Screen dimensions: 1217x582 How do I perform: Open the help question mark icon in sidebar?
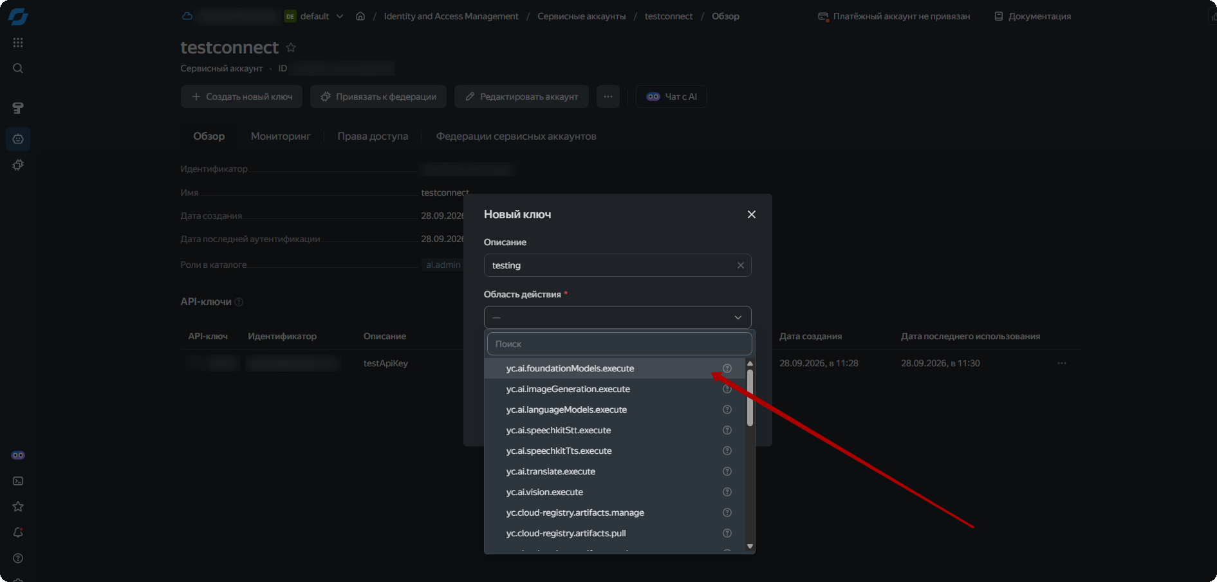18,558
